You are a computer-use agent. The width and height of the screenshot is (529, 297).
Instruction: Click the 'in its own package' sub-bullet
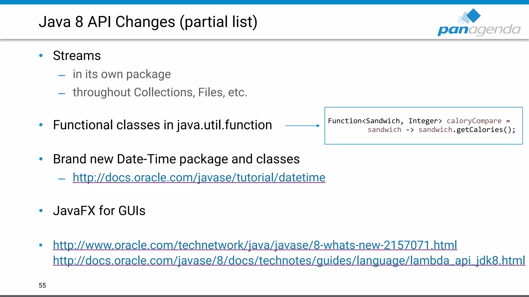pyautogui.click(x=122, y=74)
